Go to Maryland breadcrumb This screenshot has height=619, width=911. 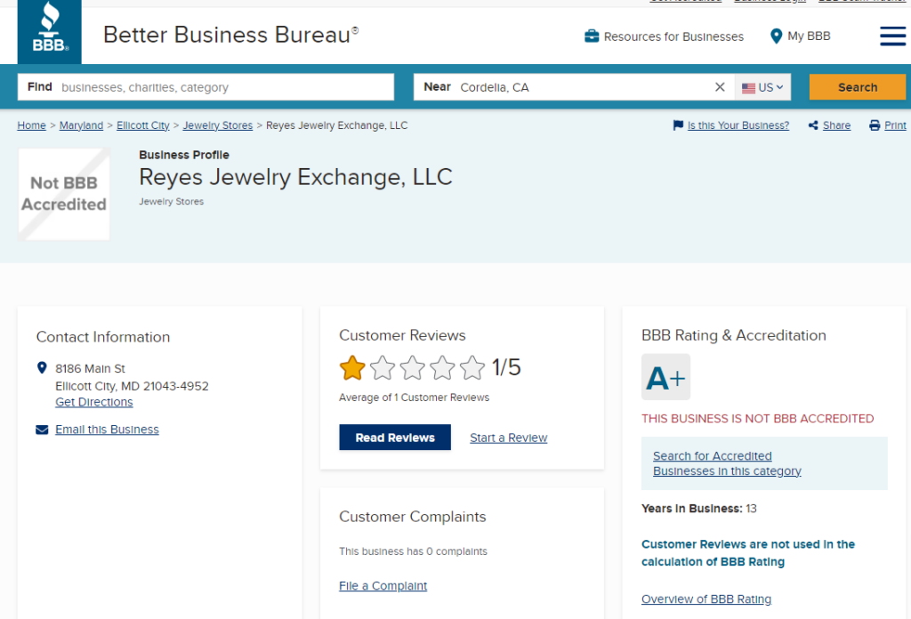click(x=81, y=125)
